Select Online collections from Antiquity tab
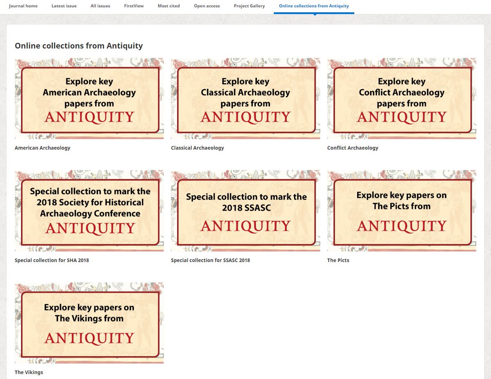The image size is (491, 379). tap(314, 6)
